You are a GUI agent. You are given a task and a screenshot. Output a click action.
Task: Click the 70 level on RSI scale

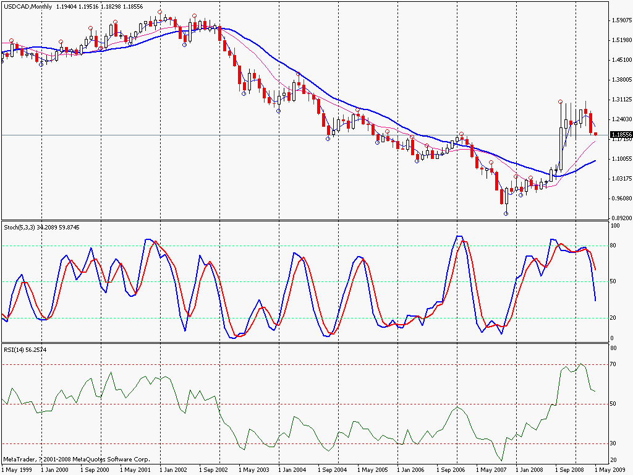[x=613, y=364]
